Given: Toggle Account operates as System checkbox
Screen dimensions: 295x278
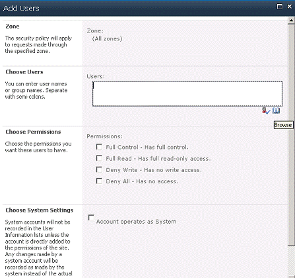Looking at the screenshot, I should pos(91,218).
